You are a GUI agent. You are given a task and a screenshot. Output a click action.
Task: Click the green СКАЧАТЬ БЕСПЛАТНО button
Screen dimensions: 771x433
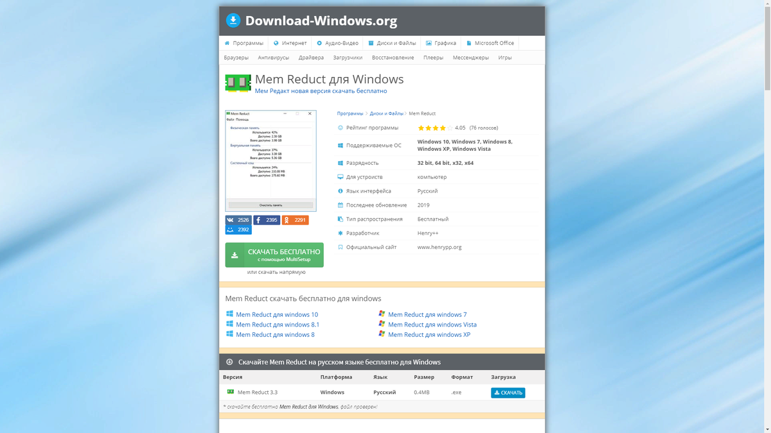tap(274, 255)
